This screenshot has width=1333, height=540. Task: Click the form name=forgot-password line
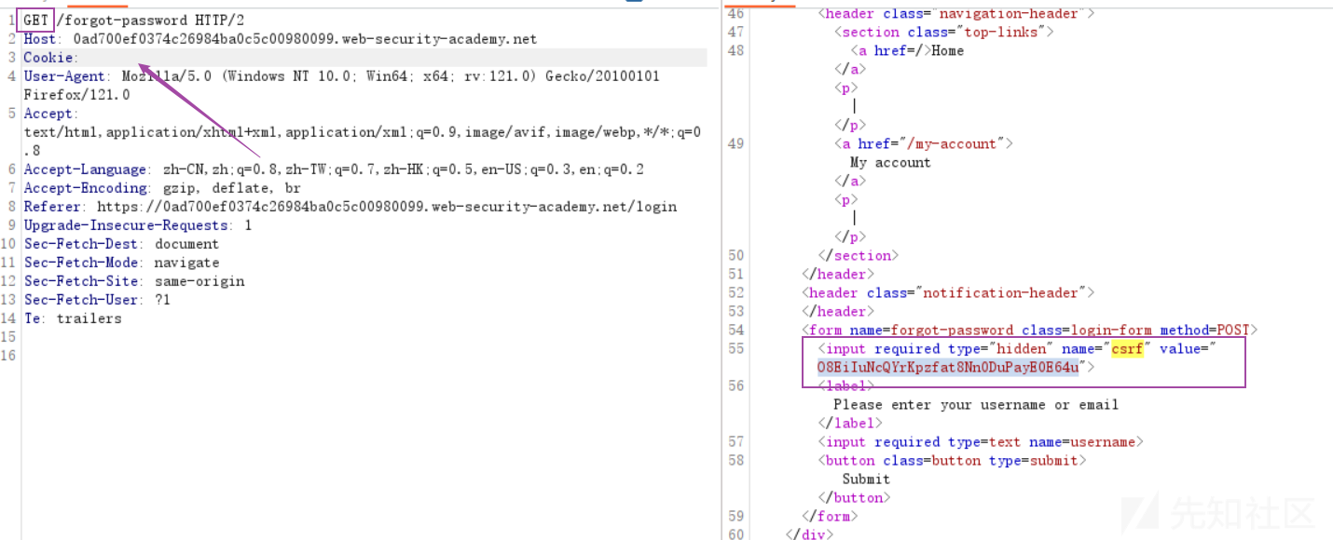pyautogui.click(x=1030, y=330)
